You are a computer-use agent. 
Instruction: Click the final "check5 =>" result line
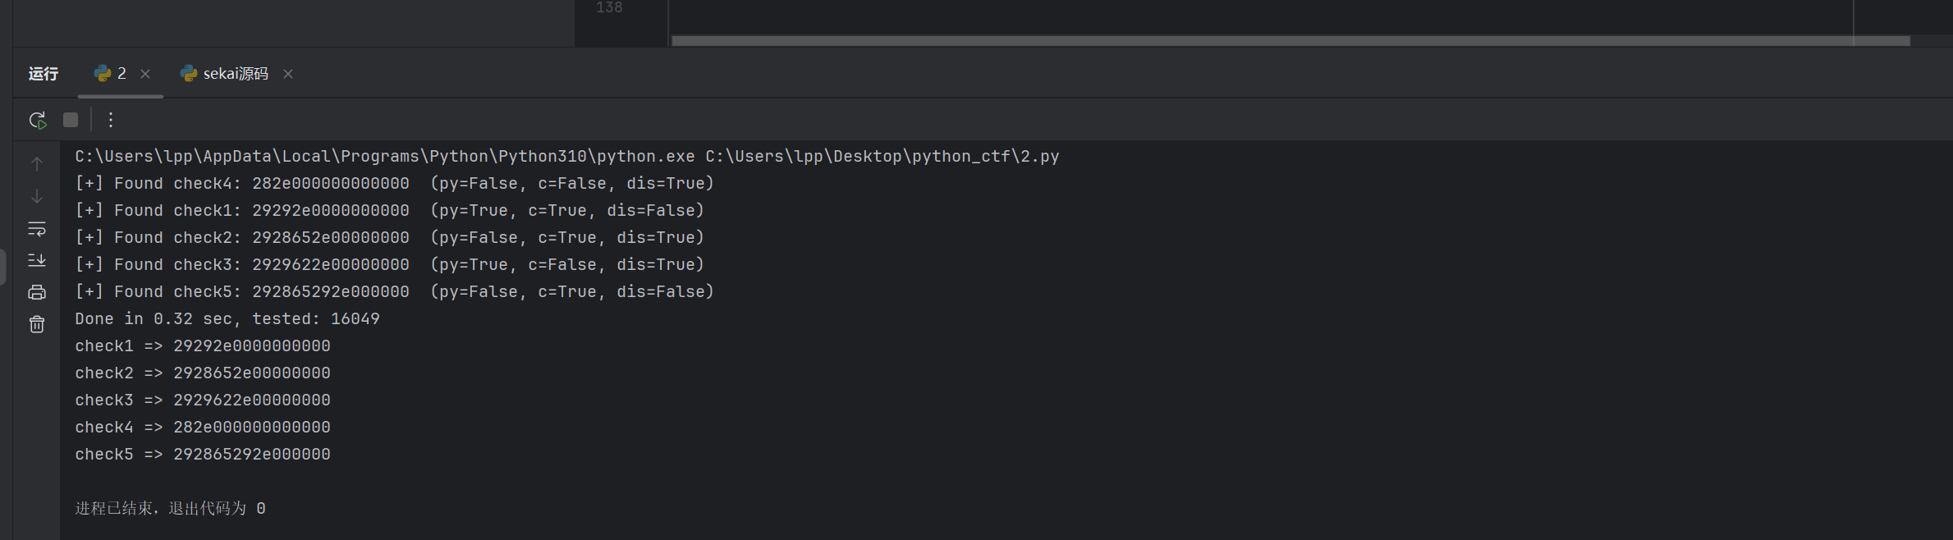203,455
